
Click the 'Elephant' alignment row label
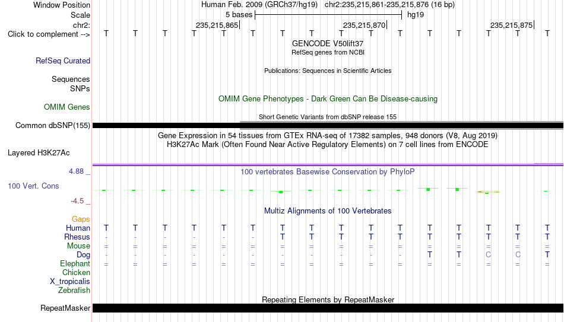pyautogui.click(x=75, y=264)
